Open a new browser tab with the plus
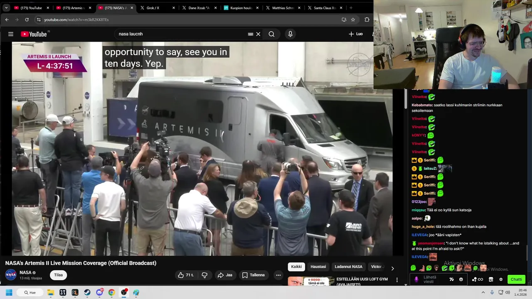532x299 pixels. [x=351, y=8]
